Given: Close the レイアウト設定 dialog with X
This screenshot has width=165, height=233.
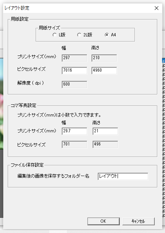Looking at the screenshot, I should click(x=157, y=8).
